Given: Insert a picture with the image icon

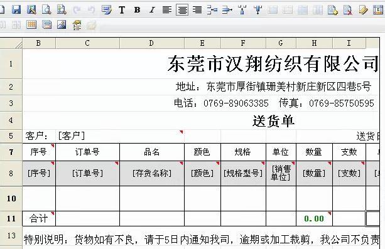Looking at the screenshot, I should click(62, 25).
